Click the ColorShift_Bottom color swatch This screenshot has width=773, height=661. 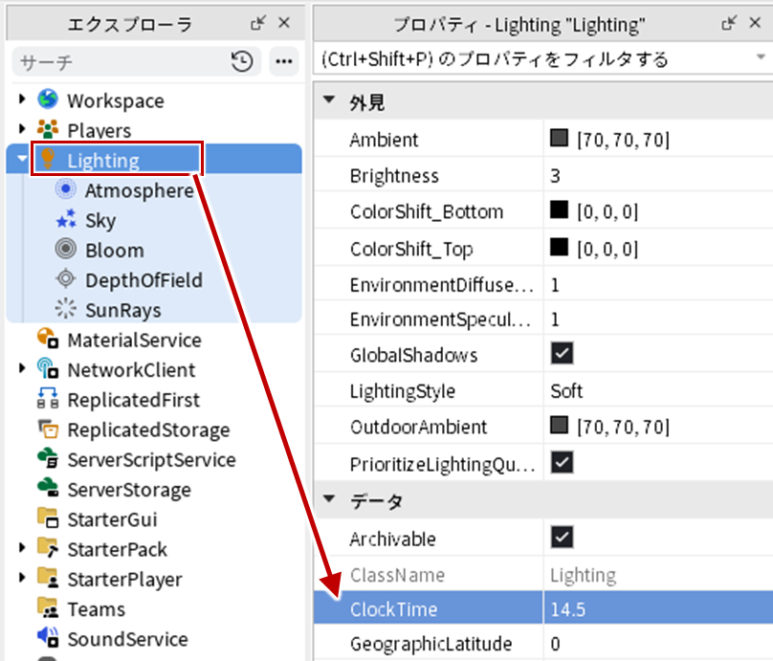click(559, 209)
